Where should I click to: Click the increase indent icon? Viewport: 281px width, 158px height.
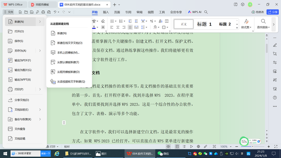point(136,21)
